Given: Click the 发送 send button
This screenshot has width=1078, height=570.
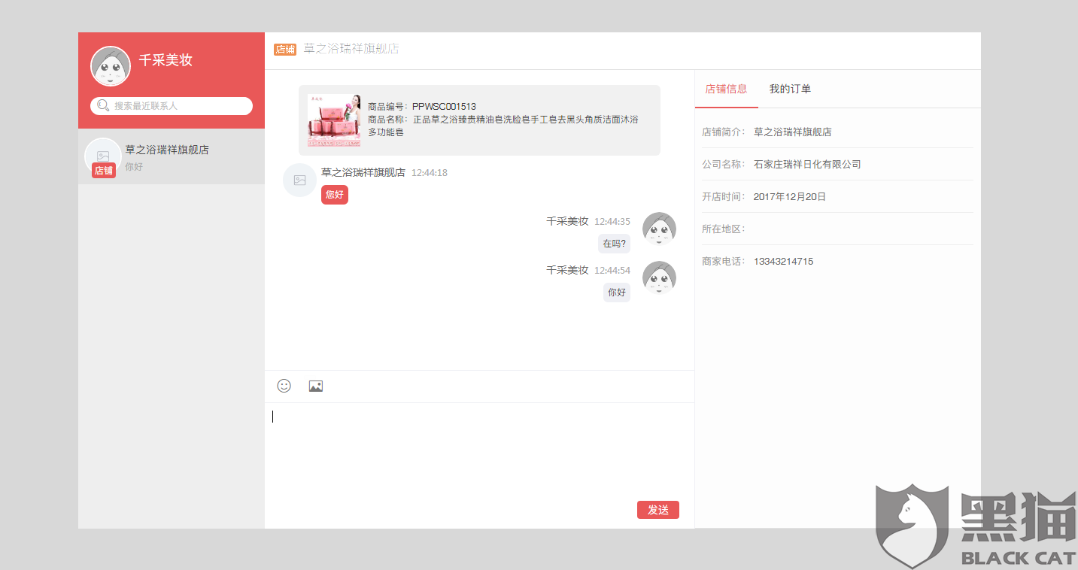Looking at the screenshot, I should point(657,509).
